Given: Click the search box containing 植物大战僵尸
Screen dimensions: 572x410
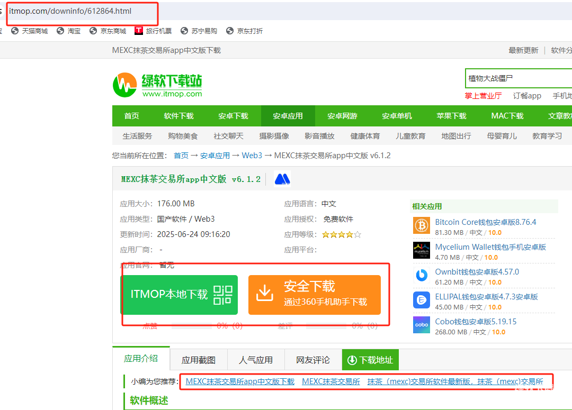Looking at the screenshot, I should 516,78.
